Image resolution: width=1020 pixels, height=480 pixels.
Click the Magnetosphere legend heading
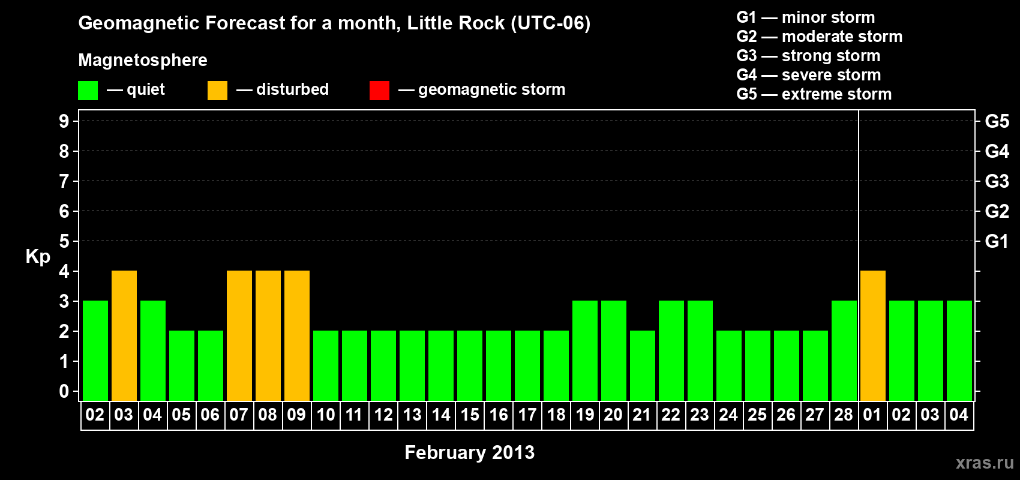(x=143, y=60)
